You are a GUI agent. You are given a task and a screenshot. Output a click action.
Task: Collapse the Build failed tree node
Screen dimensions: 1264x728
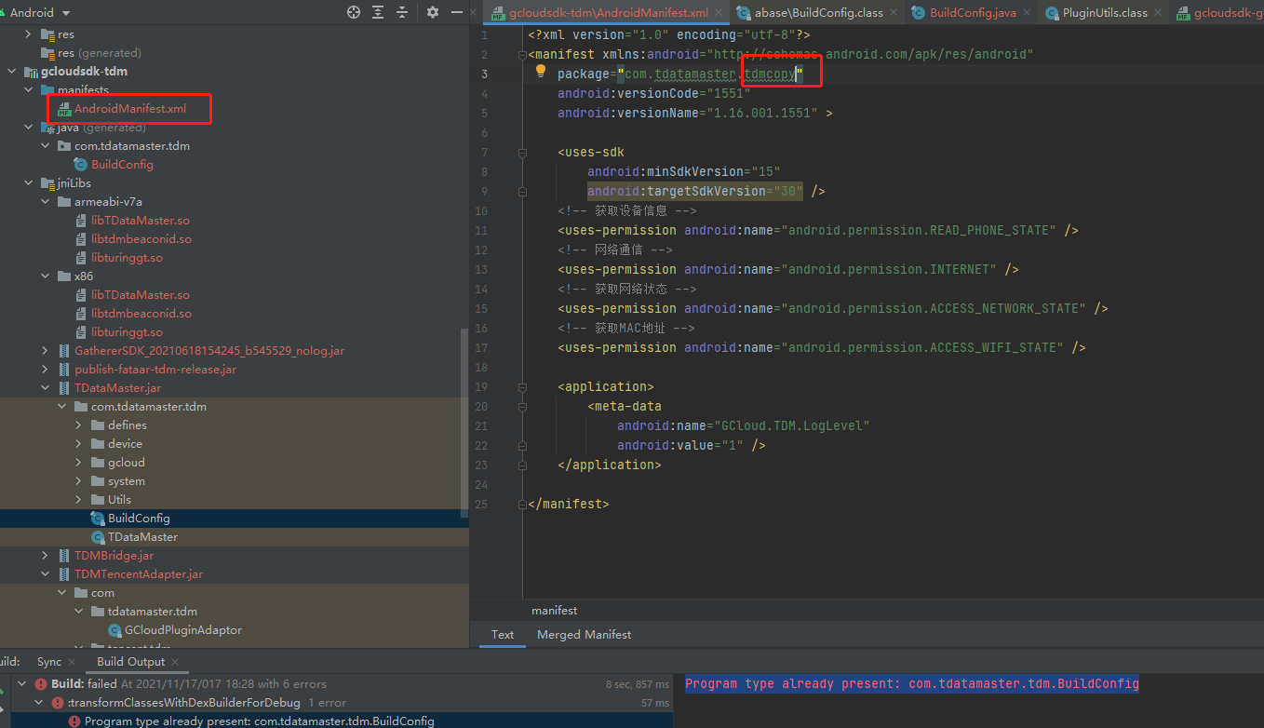22,683
